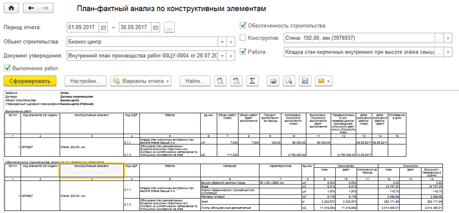Expand the Объект строительства dropdown
Viewport: 459px width, 213px height.
tap(222, 42)
